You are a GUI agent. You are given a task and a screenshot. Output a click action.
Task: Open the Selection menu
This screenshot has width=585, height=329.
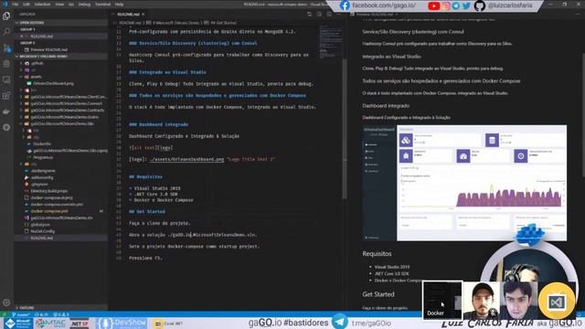(43, 4)
